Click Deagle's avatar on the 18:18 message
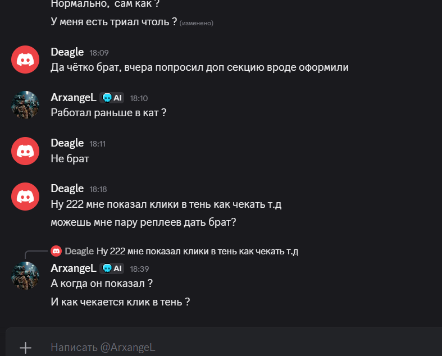The image size is (442, 356). point(25,195)
